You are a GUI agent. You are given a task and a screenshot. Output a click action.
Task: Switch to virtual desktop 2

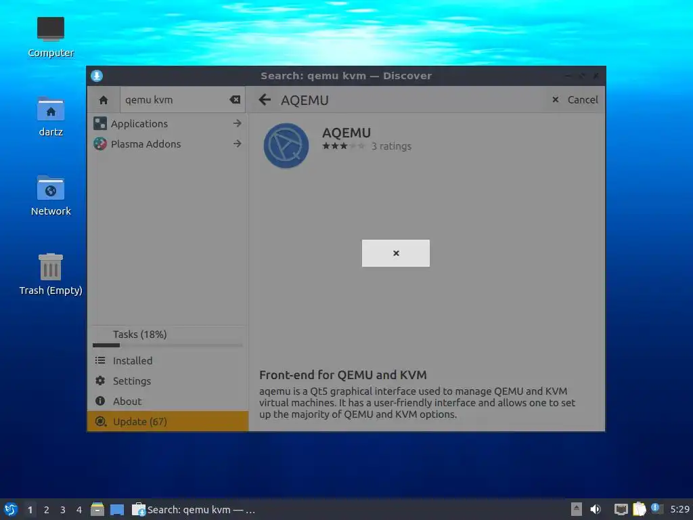click(47, 510)
